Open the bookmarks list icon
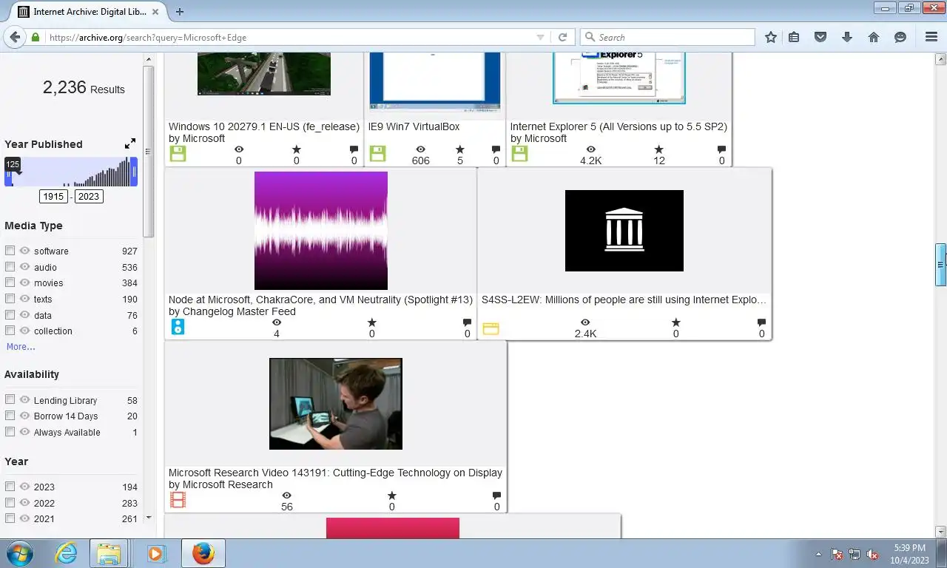Screen dimensions: 947x568 tap(794, 37)
